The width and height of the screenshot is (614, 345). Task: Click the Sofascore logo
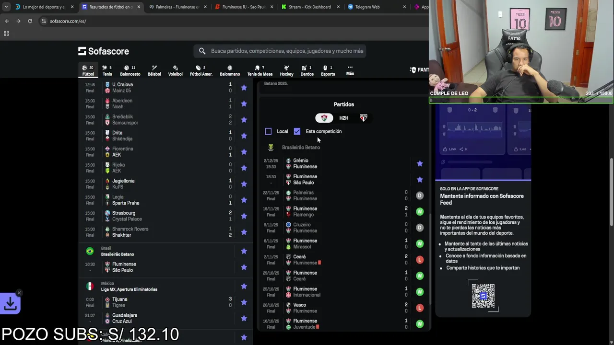[104, 51]
